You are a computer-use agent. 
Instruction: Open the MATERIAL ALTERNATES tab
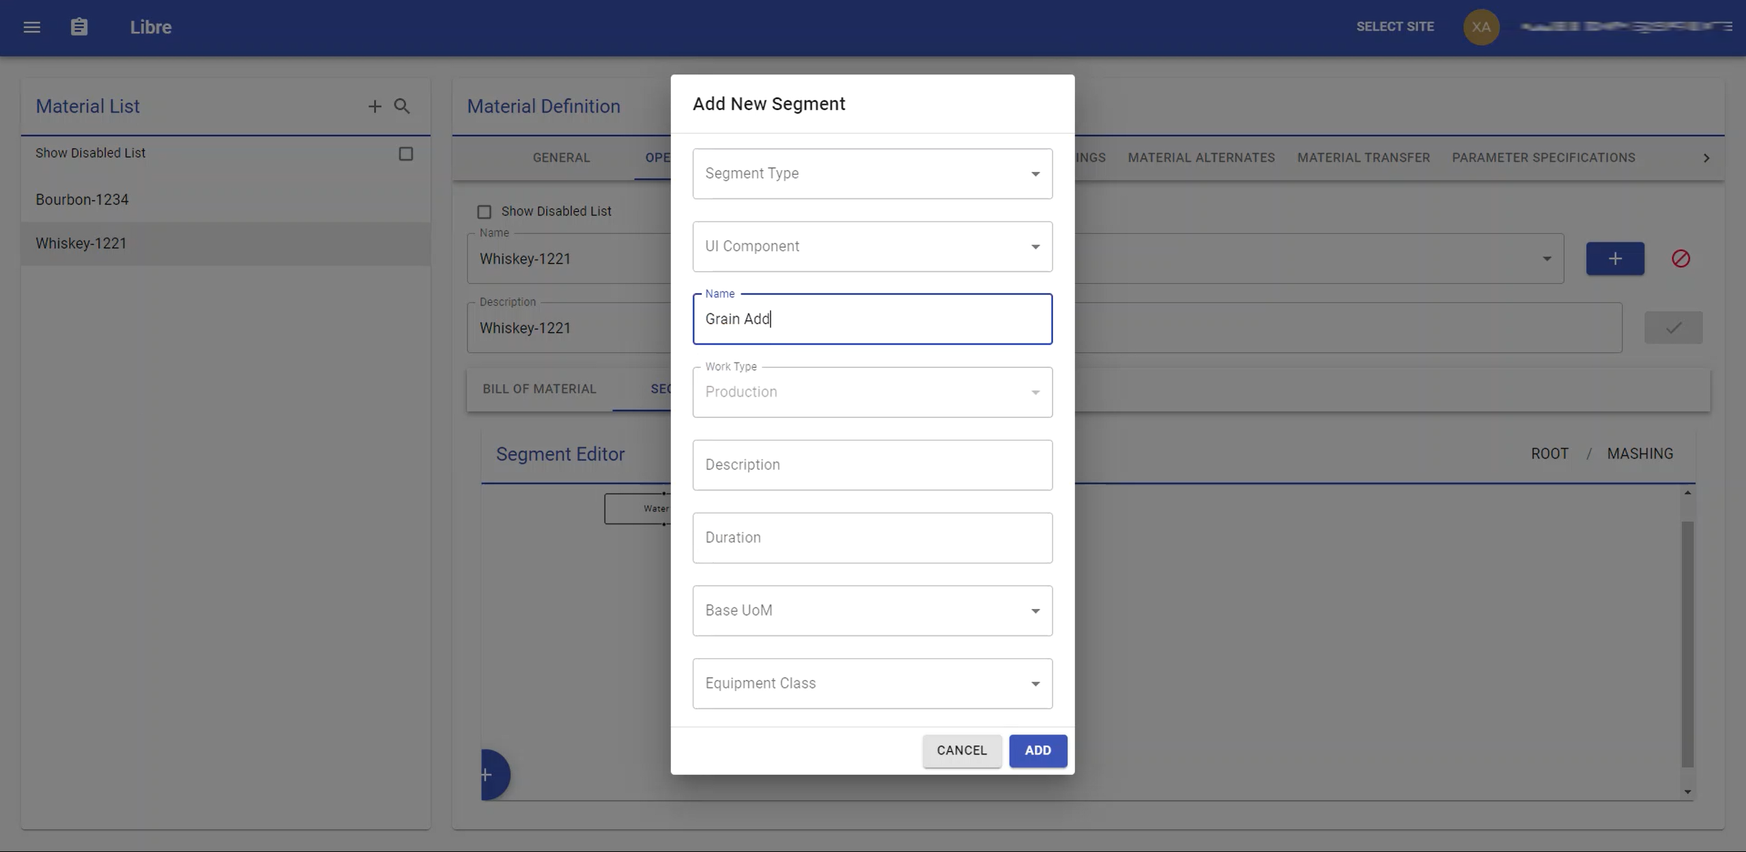pyautogui.click(x=1201, y=158)
